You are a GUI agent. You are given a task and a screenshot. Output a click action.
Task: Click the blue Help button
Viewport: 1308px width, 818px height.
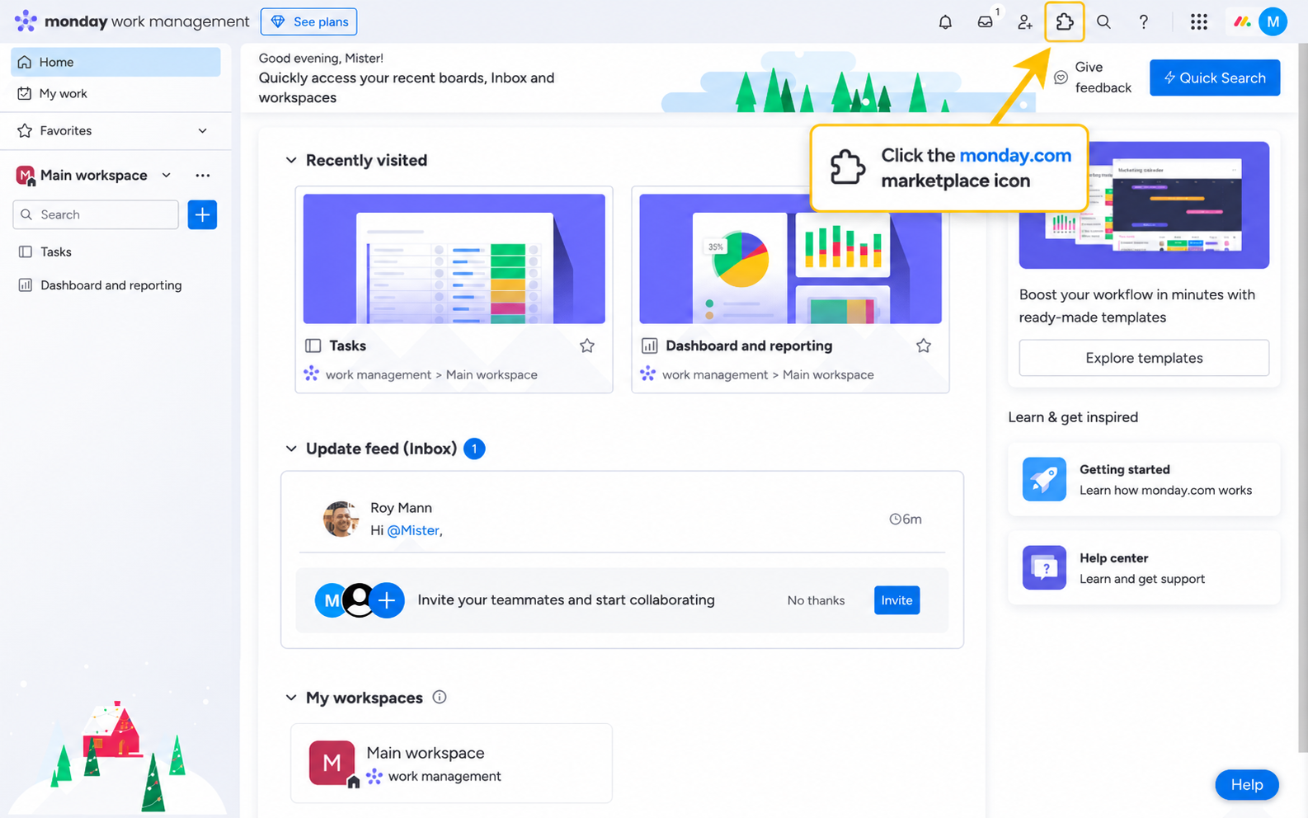[x=1247, y=785]
